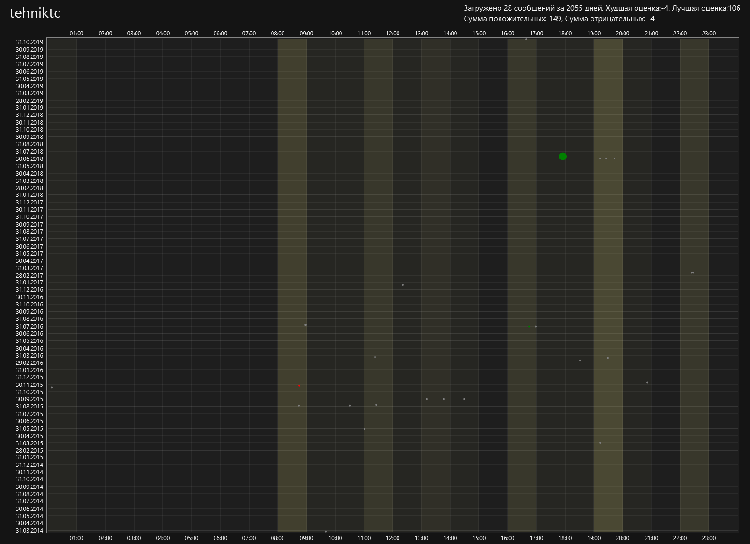Viewport: 750px width, 544px height.
Task: Click date label 31.01.2018
Action: [29, 195]
